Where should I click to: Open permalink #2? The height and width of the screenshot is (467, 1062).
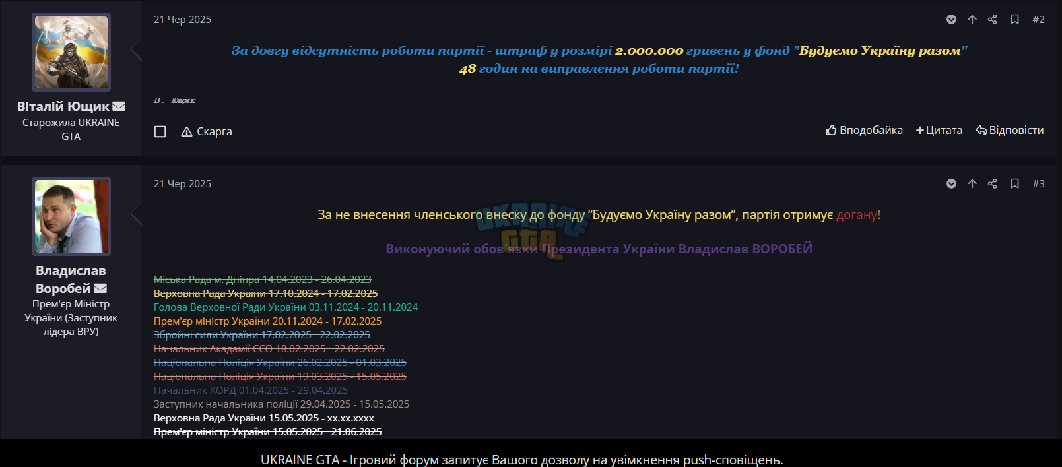tap(1039, 20)
